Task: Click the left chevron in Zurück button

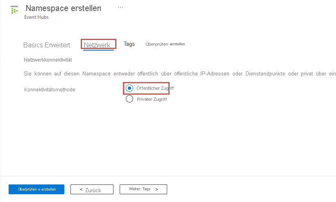Action: click(x=81, y=189)
